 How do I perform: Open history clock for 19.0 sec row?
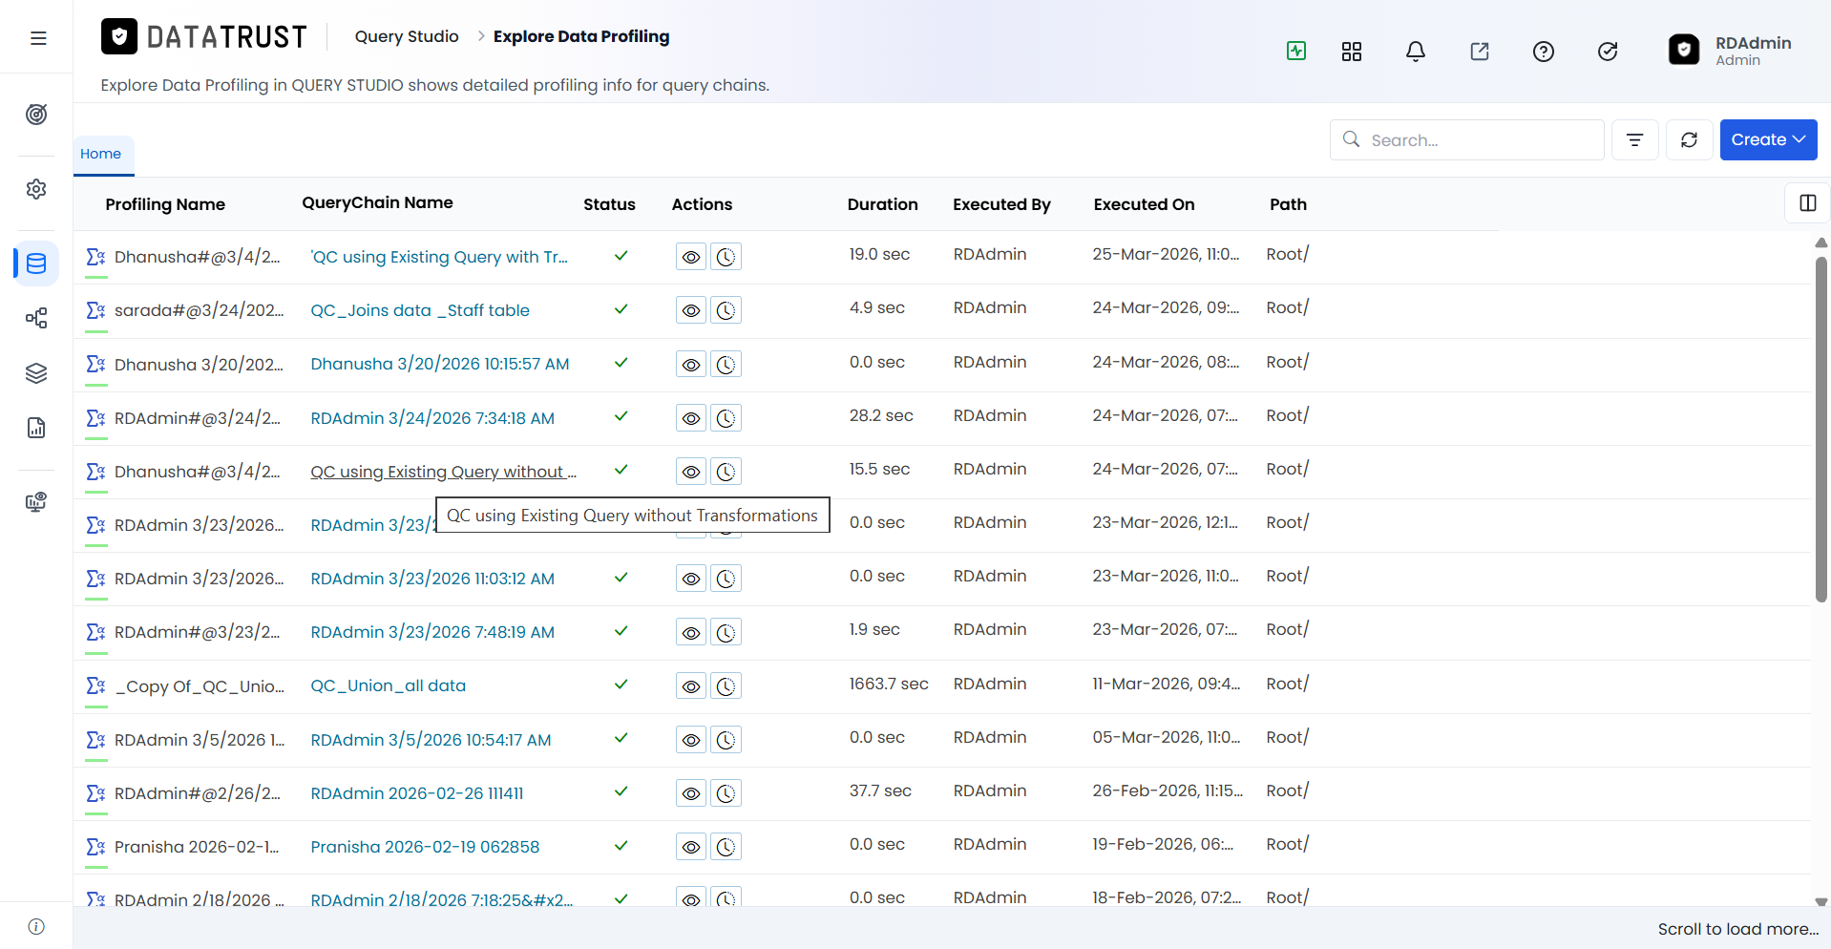tap(726, 257)
